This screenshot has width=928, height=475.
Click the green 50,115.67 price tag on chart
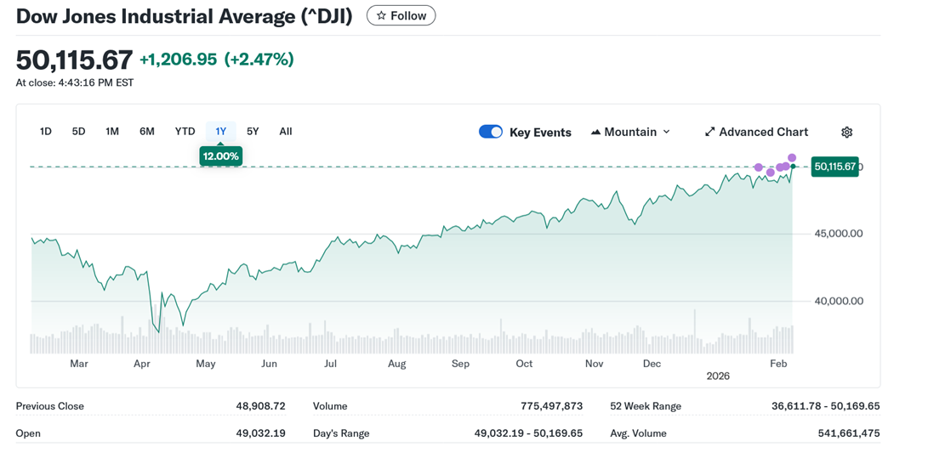[834, 167]
